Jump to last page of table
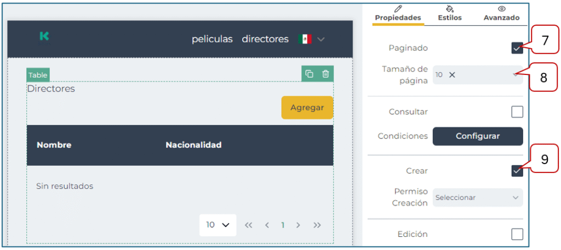561x250 pixels. [317, 225]
